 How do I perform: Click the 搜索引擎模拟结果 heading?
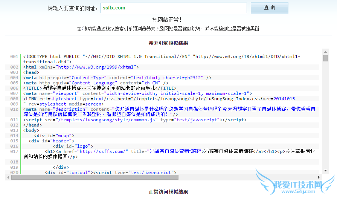coord(168,43)
